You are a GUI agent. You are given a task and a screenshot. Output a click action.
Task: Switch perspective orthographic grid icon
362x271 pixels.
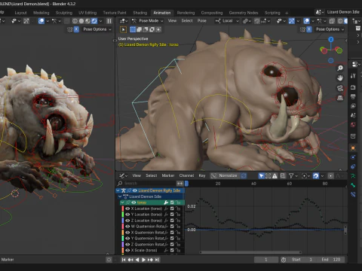click(340, 98)
